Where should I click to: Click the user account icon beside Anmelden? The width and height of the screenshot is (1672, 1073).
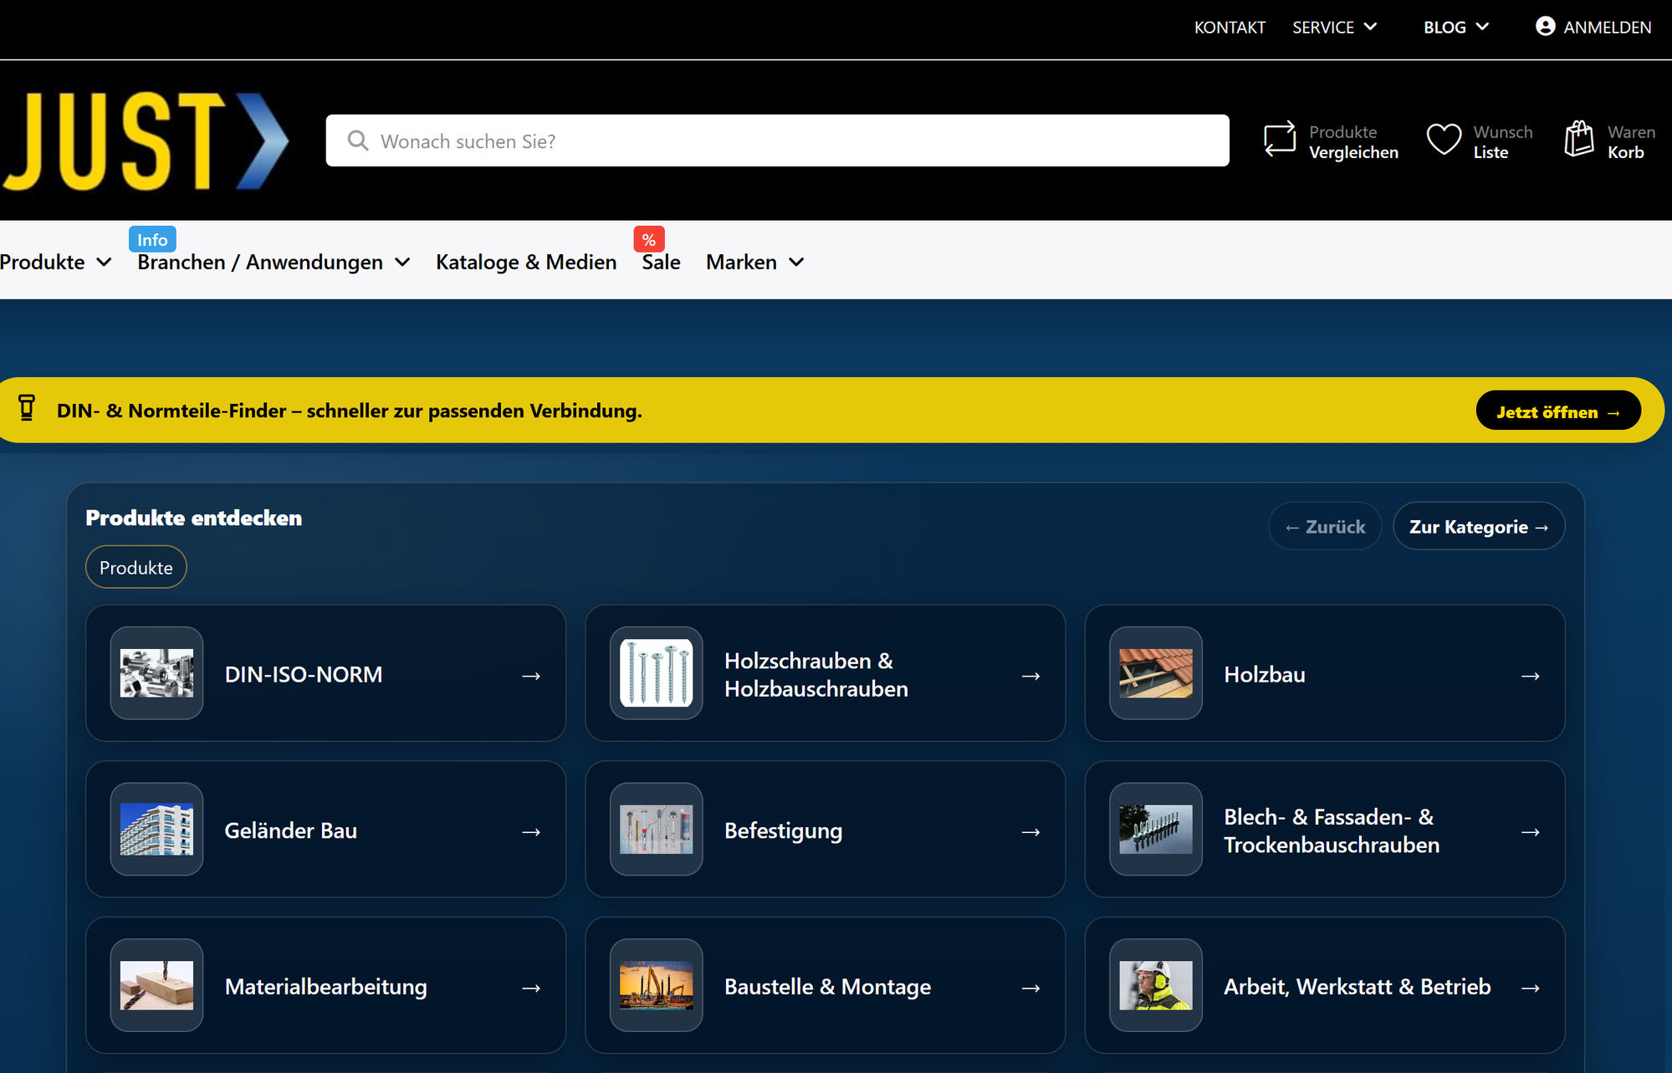1546,27
